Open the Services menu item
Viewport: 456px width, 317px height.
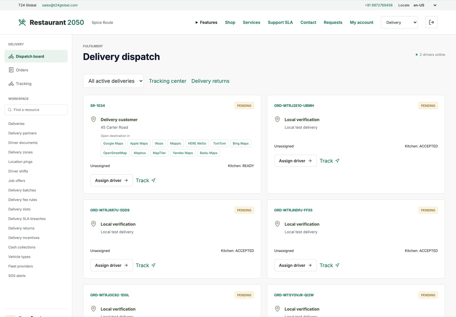(252, 22)
